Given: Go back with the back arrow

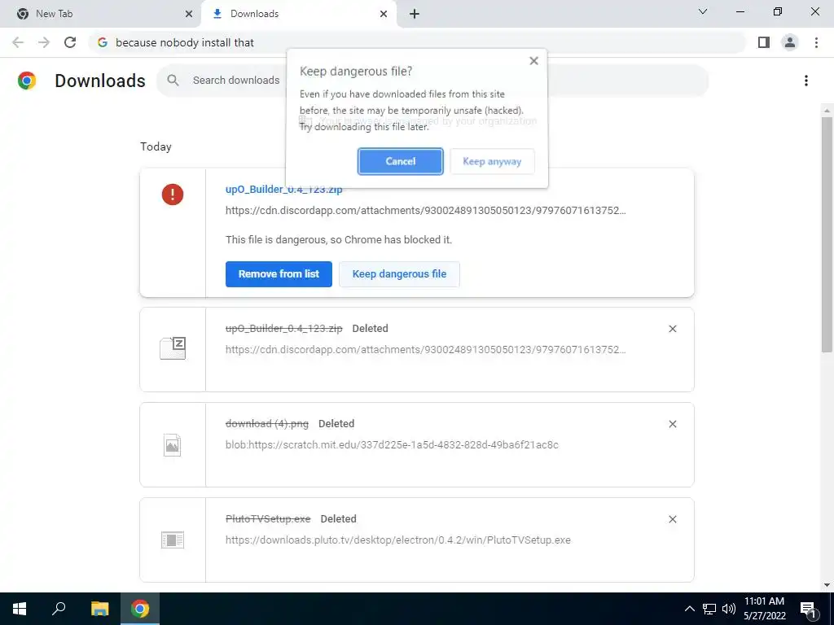Looking at the screenshot, I should (x=18, y=42).
